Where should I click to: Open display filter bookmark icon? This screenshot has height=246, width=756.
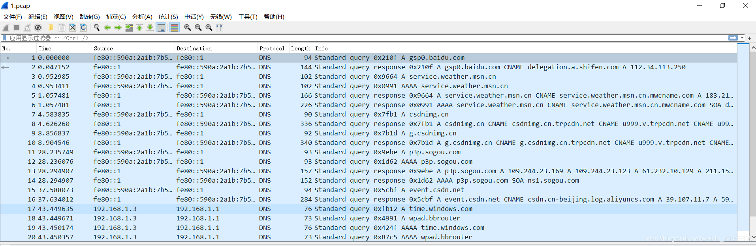pos(4,38)
